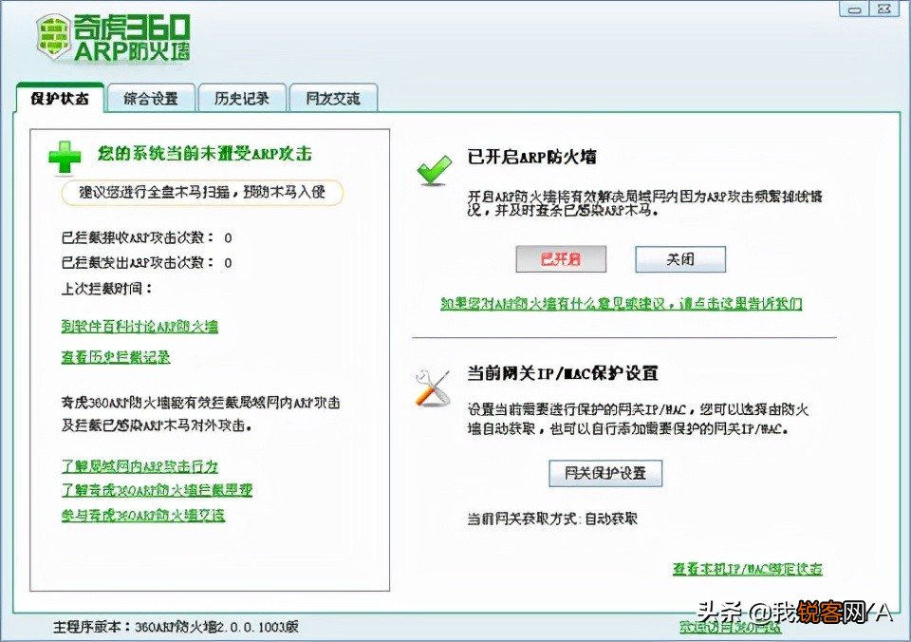Click the green checkmark firewall icon

click(x=434, y=169)
